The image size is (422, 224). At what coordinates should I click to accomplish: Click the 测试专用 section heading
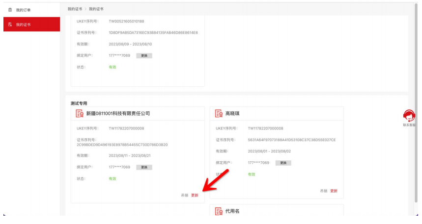click(x=79, y=103)
